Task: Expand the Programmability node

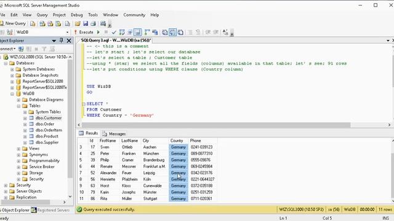Action: [18, 161]
